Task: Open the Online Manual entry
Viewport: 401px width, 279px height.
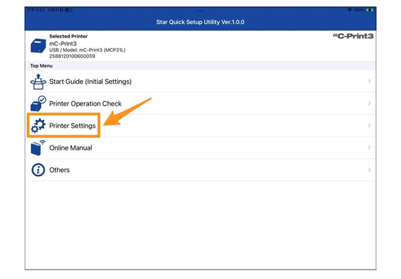Action: point(71,147)
